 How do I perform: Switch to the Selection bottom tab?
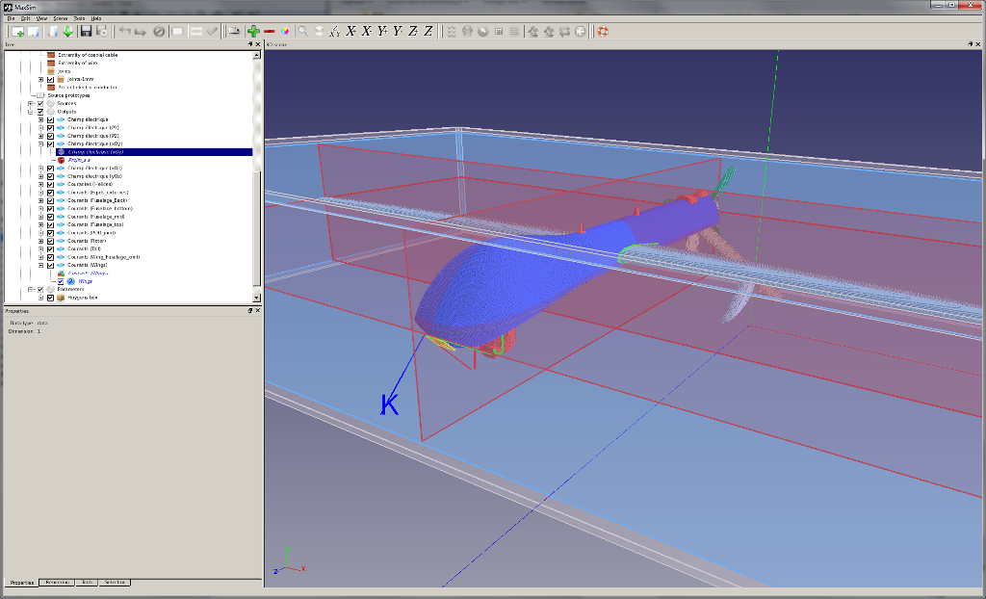click(116, 583)
